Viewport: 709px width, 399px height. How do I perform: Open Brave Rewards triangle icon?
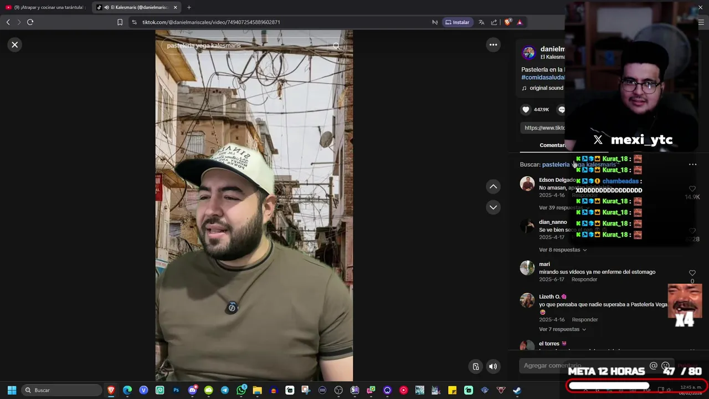coord(520,22)
